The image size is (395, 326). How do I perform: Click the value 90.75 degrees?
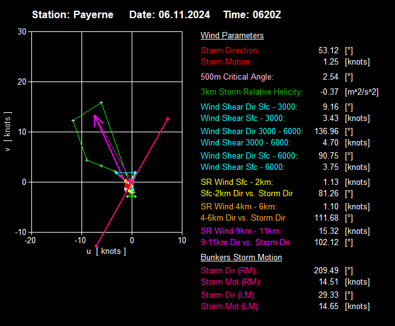329,155
